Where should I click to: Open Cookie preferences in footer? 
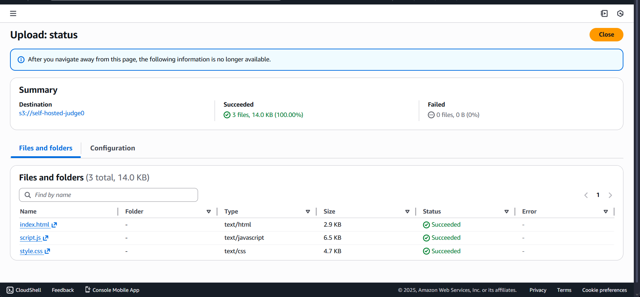(x=604, y=290)
